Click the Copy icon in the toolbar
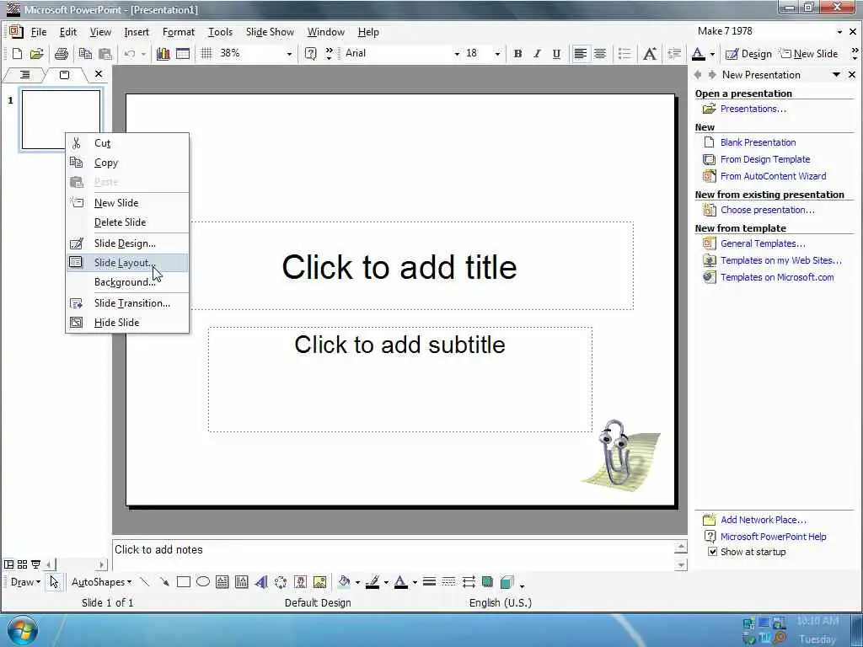Screen dimensions: 863x647 pos(85,54)
